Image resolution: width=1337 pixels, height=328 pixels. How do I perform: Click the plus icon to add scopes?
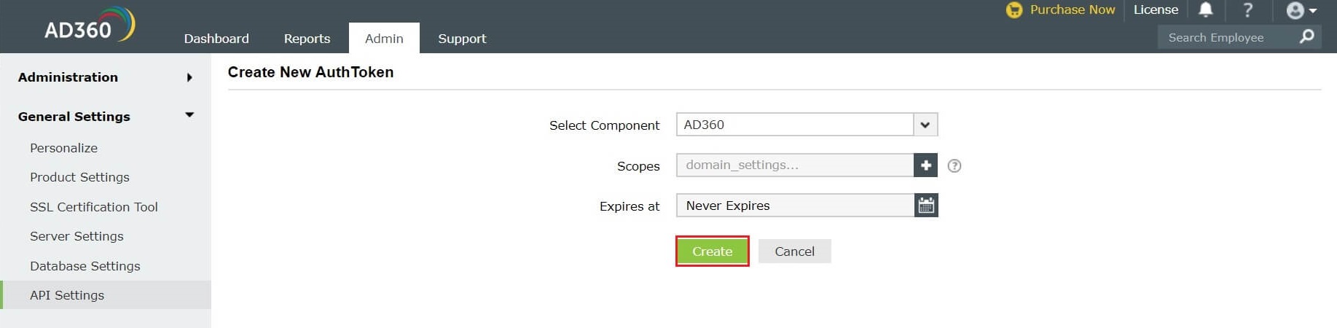[925, 165]
